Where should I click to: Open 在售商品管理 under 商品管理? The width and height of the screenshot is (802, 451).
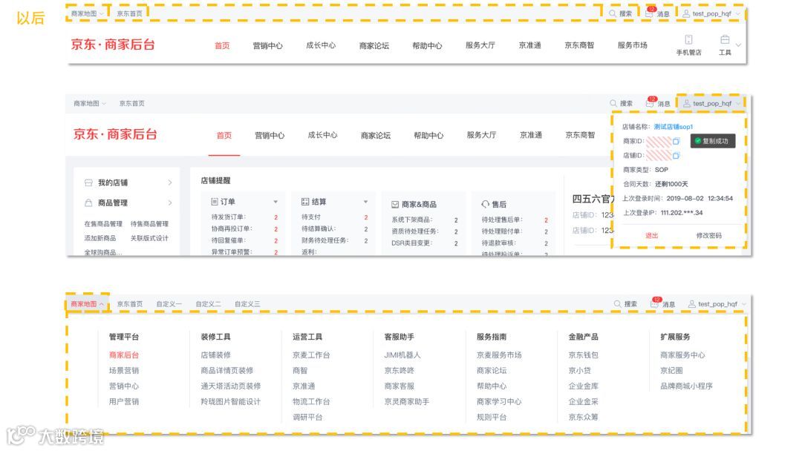[x=103, y=224]
